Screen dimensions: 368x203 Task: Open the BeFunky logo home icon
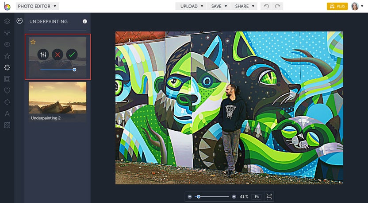(7, 6)
